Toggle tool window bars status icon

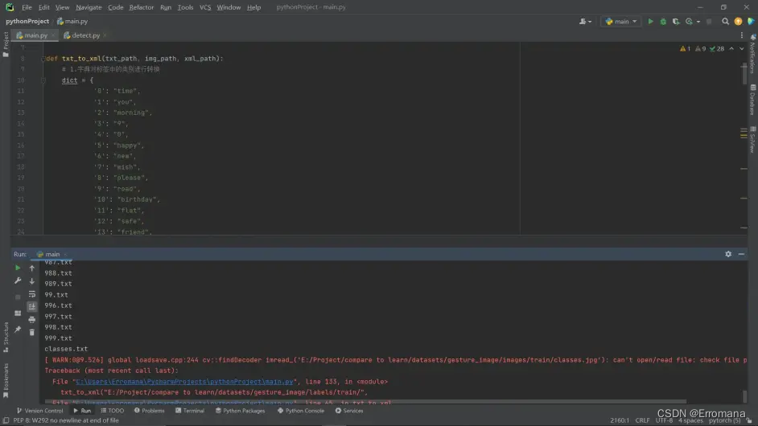(x=6, y=420)
